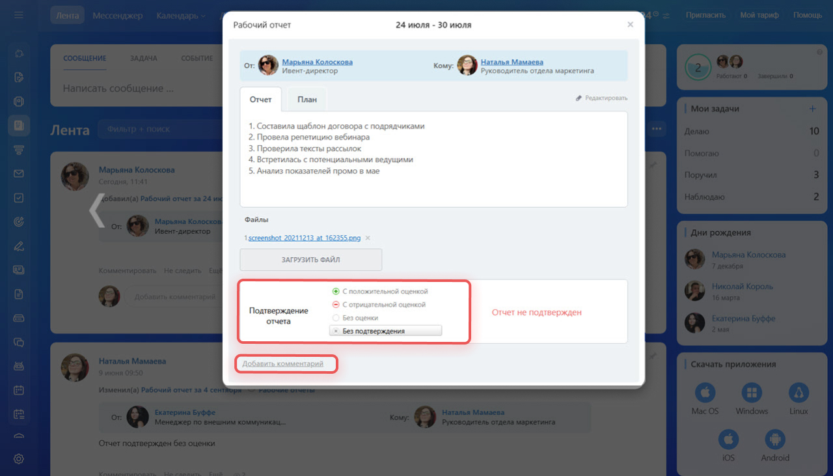This screenshot has height=476, width=833.
Task: Click ЗАГРУЗИТЬ ФАЙЛ button
Action: (x=311, y=259)
